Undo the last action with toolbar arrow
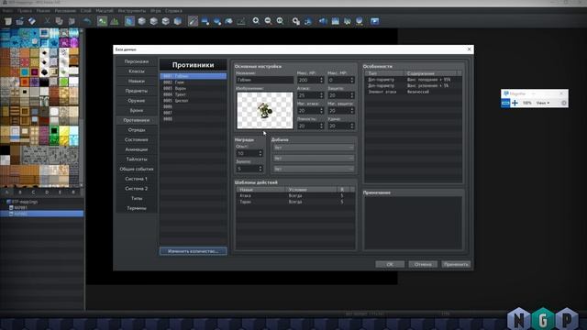This screenshot has width=587, height=330. coord(86,21)
